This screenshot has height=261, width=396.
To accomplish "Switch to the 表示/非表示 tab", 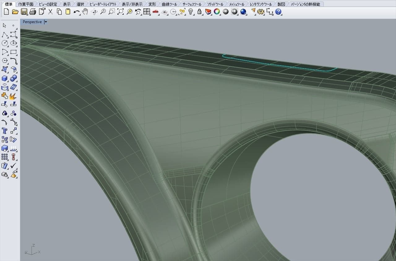I will (132, 4).
